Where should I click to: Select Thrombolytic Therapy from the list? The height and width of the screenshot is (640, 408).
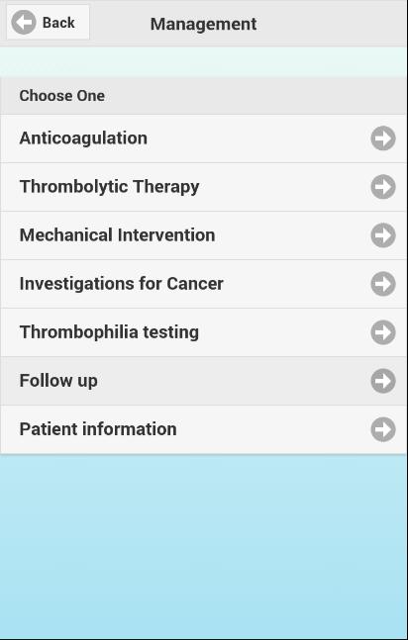click(204, 187)
